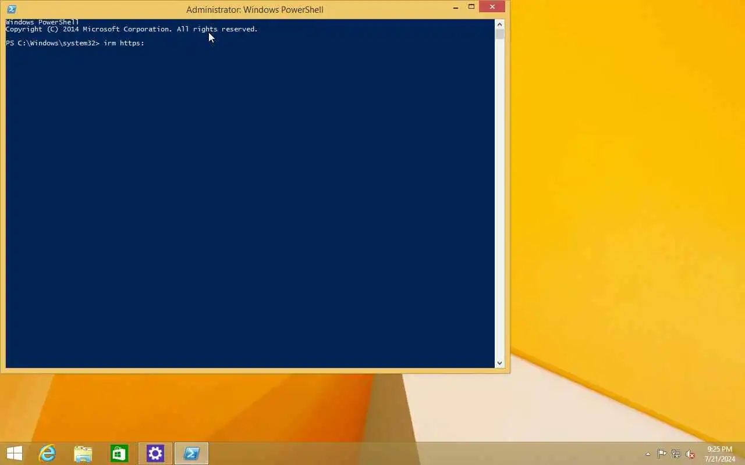Image resolution: width=745 pixels, height=465 pixels.
Task: Click the 'irm https:' command text
Action: click(124, 43)
